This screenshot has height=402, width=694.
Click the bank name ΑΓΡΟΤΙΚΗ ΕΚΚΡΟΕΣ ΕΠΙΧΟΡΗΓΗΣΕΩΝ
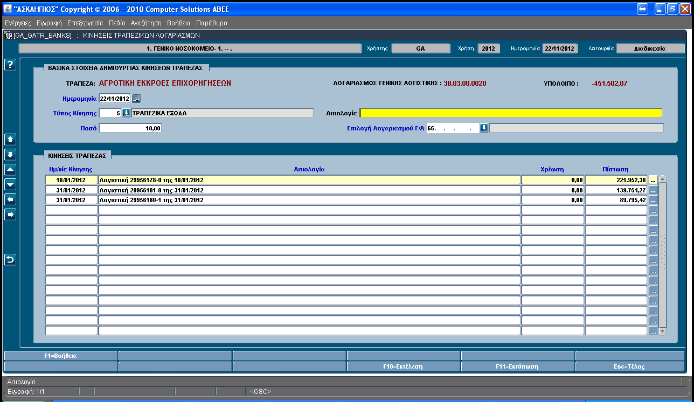point(165,84)
